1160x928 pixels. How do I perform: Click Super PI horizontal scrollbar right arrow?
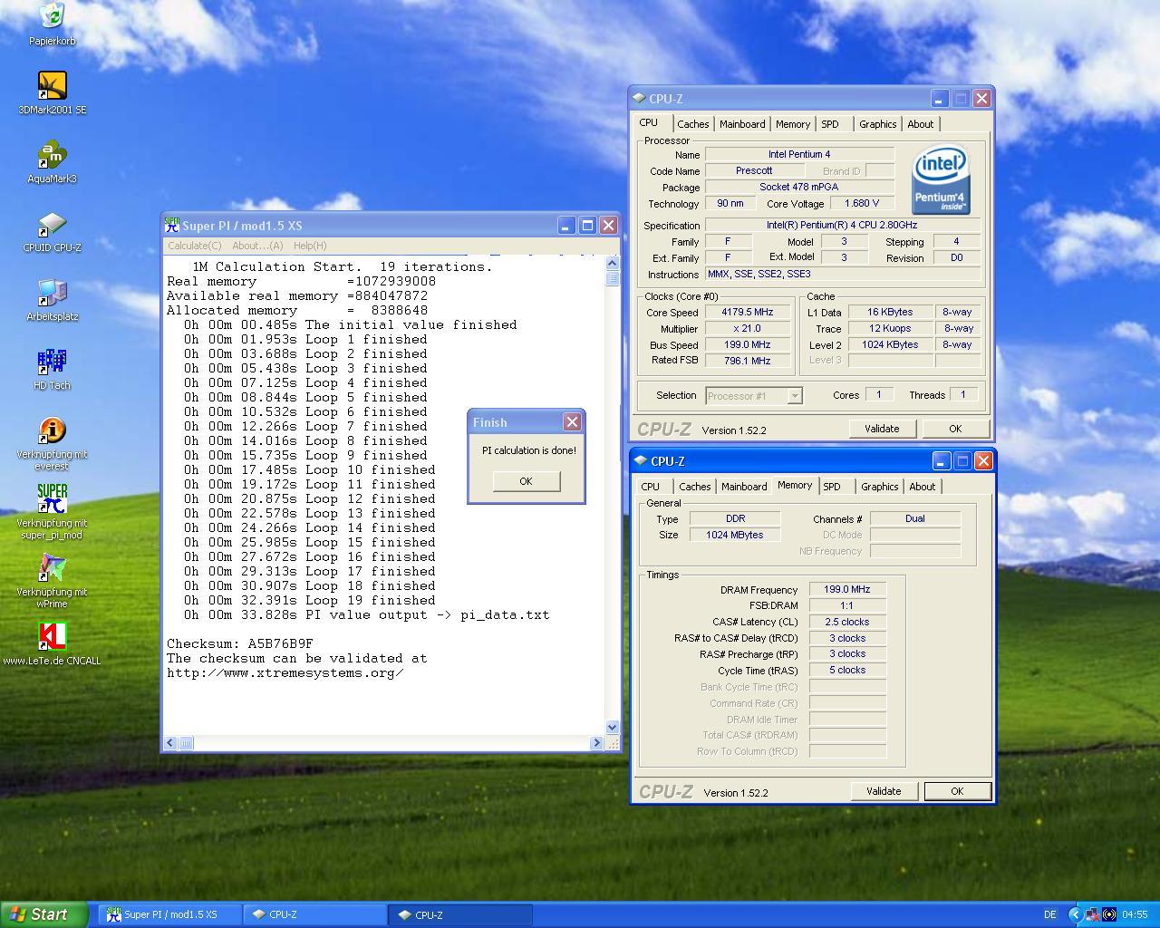(596, 743)
